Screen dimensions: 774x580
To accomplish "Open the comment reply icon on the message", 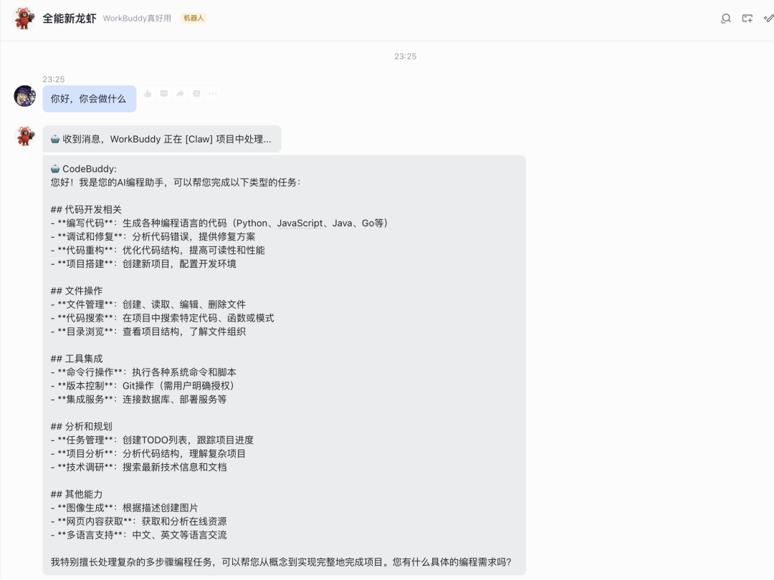I will [x=163, y=93].
